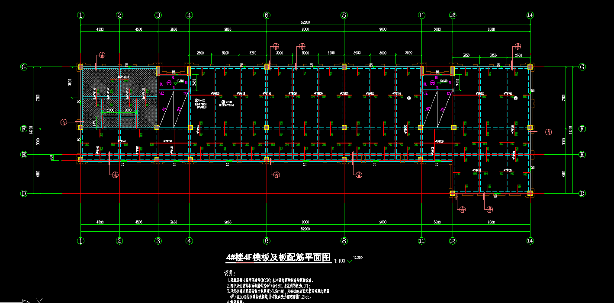
Task: Click the 2700 dimension text
Action: pyautogui.click(x=519, y=55)
